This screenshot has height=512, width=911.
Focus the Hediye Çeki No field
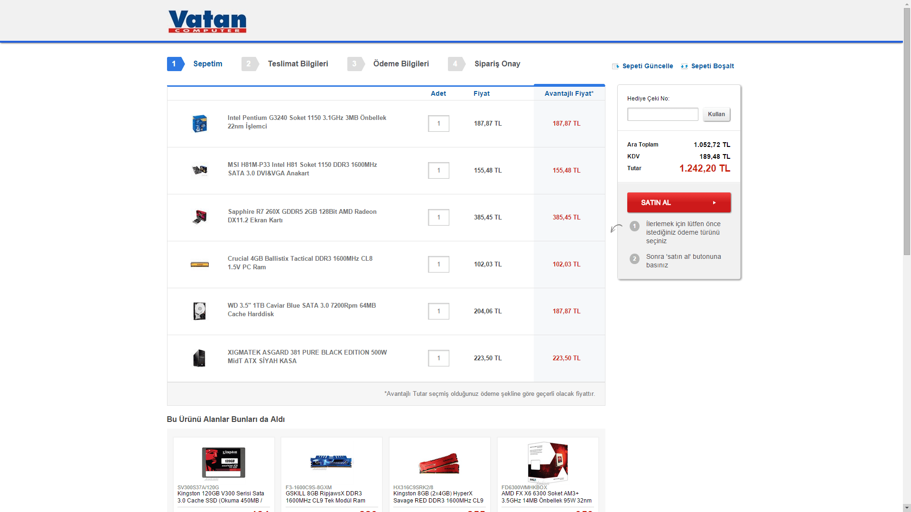pyautogui.click(x=662, y=114)
